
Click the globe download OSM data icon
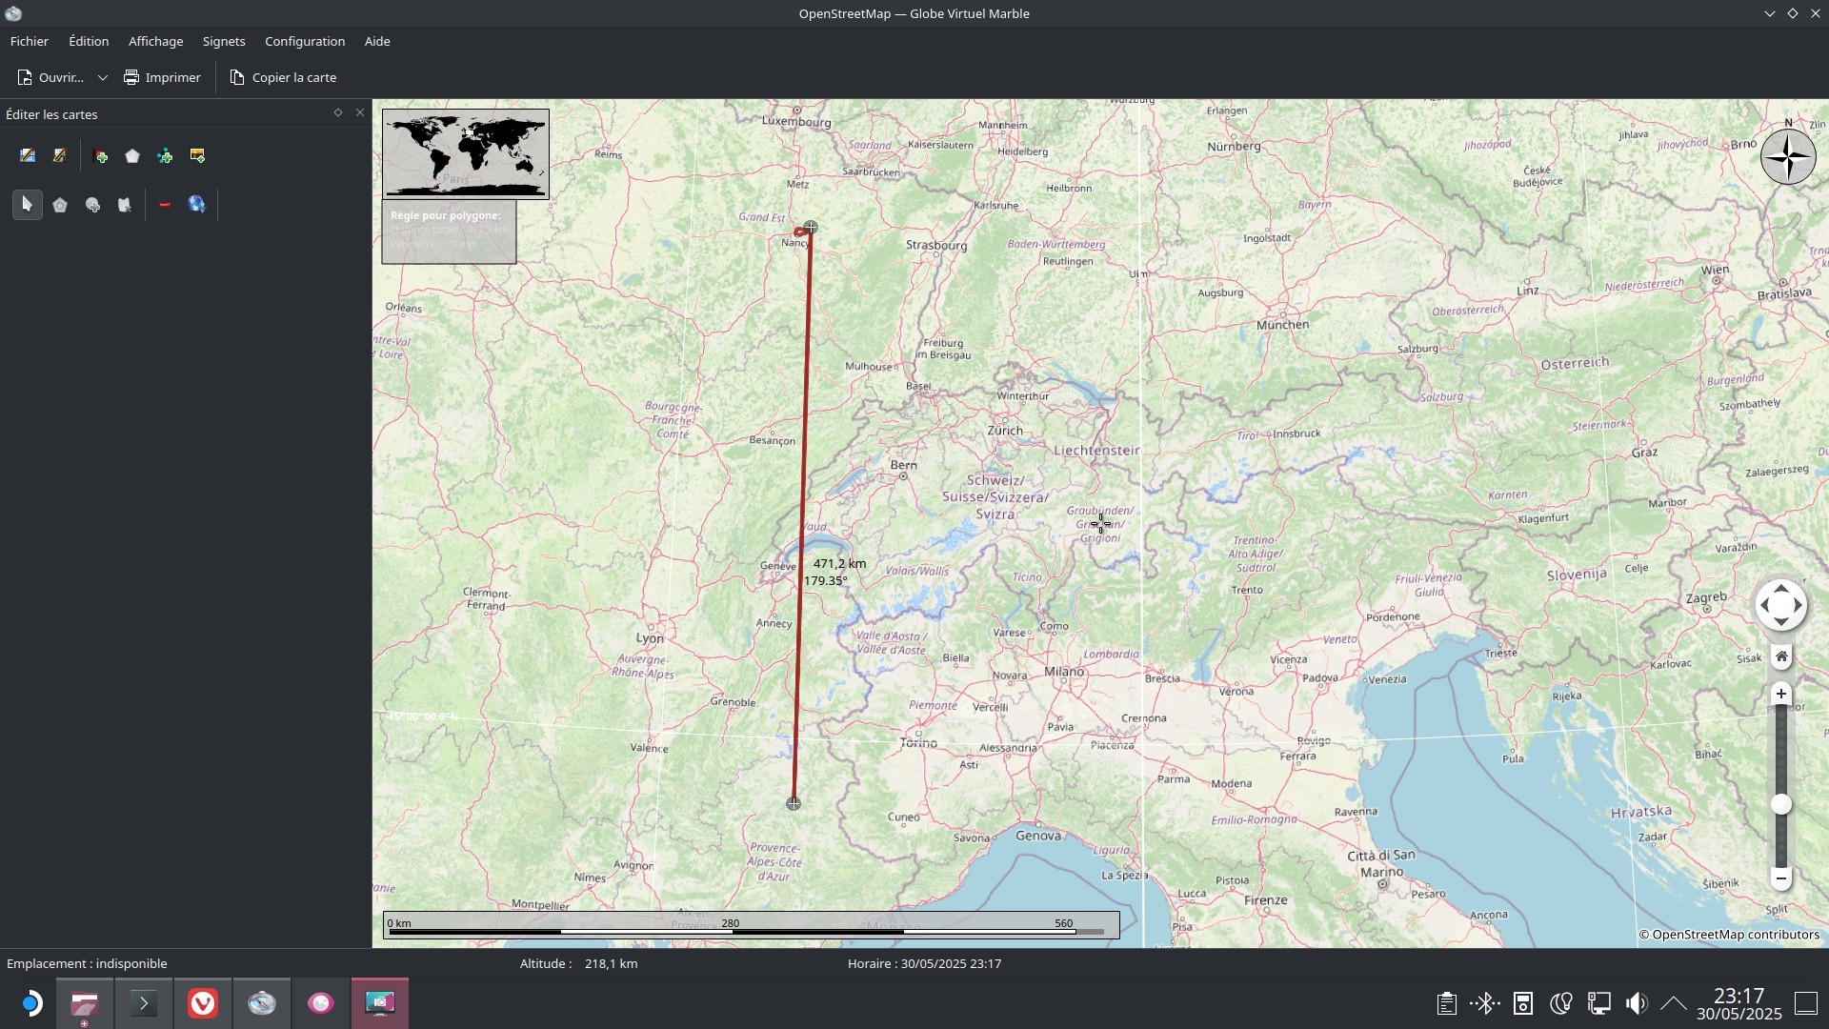click(x=196, y=204)
